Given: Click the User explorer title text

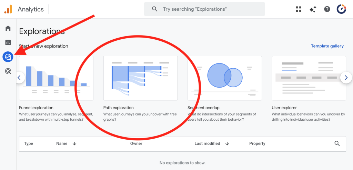Looking at the screenshot, I should coord(284,108).
